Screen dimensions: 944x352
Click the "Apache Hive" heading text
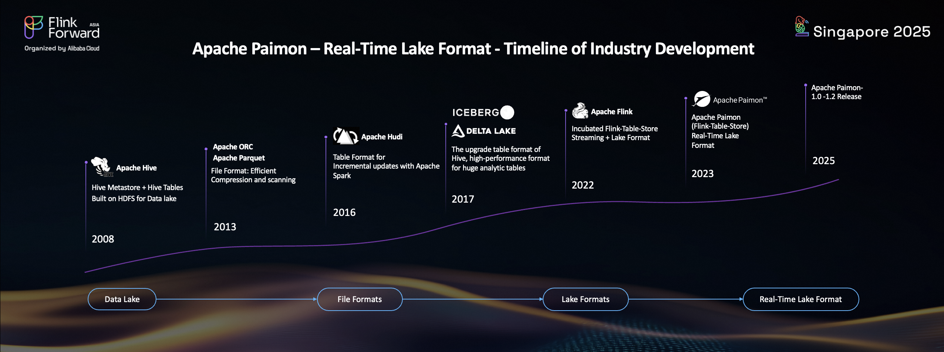(136, 168)
